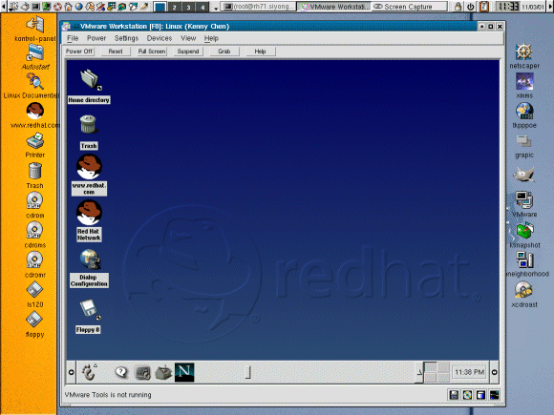Open Home directory icon in guest desktop

click(91, 79)
